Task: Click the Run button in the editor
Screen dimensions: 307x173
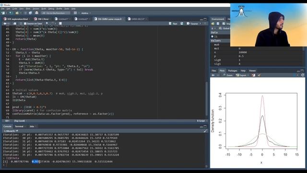Action: (x=173, y=24)
